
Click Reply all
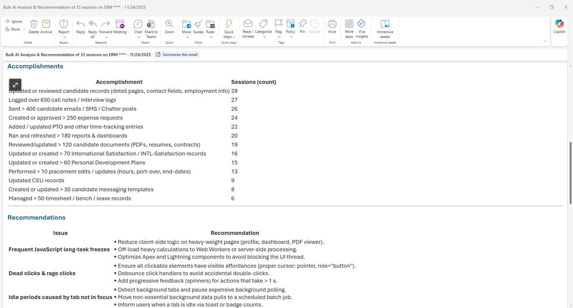(x=93, y=29)
